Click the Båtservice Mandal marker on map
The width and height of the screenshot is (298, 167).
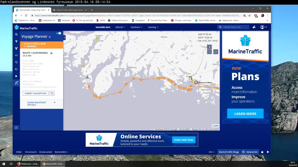pos(196,82)
